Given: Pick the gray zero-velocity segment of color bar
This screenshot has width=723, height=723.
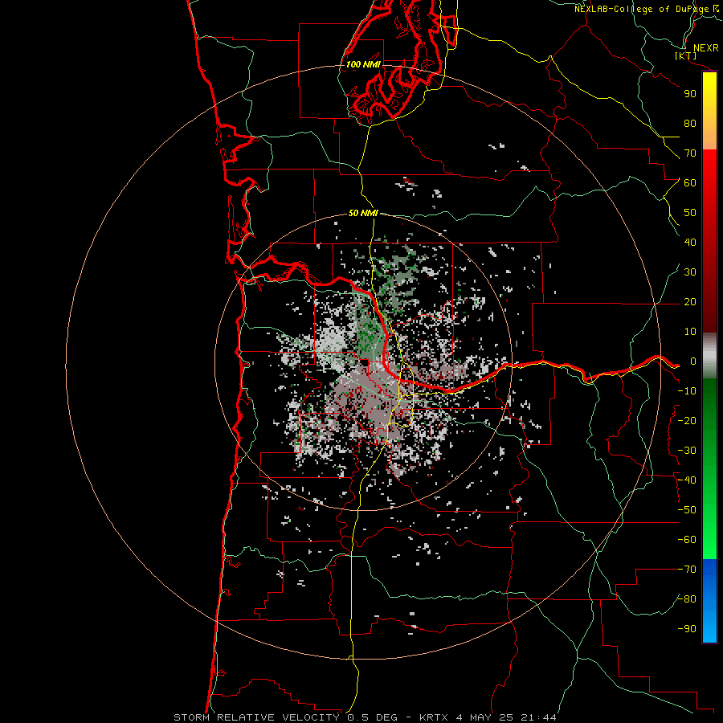Looking at the screenshot, I should click(x=709, y=356).
